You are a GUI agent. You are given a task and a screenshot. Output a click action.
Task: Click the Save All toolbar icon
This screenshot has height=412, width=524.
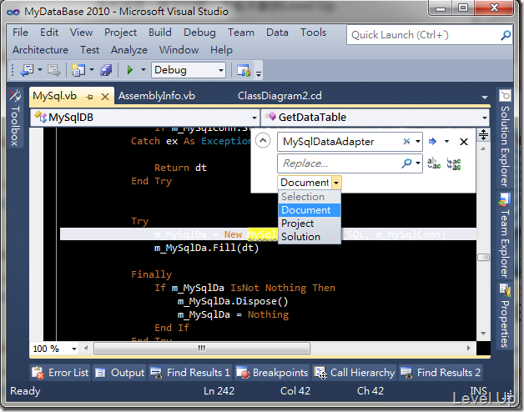106,70
